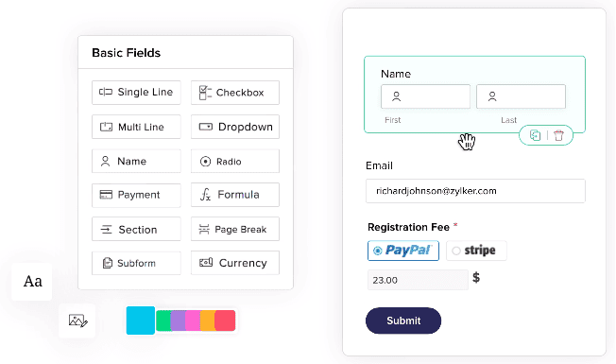Add a Single Line field

[136, 93]
